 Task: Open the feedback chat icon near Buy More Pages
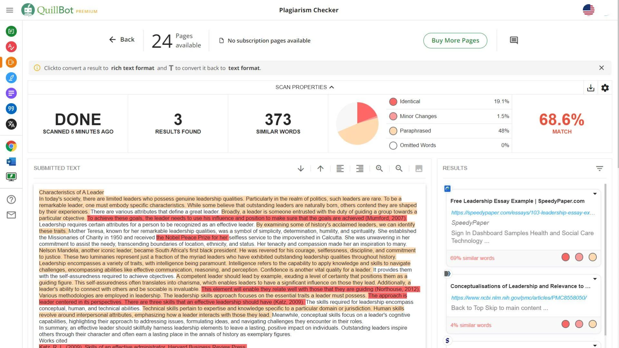(x=513, y=40)
